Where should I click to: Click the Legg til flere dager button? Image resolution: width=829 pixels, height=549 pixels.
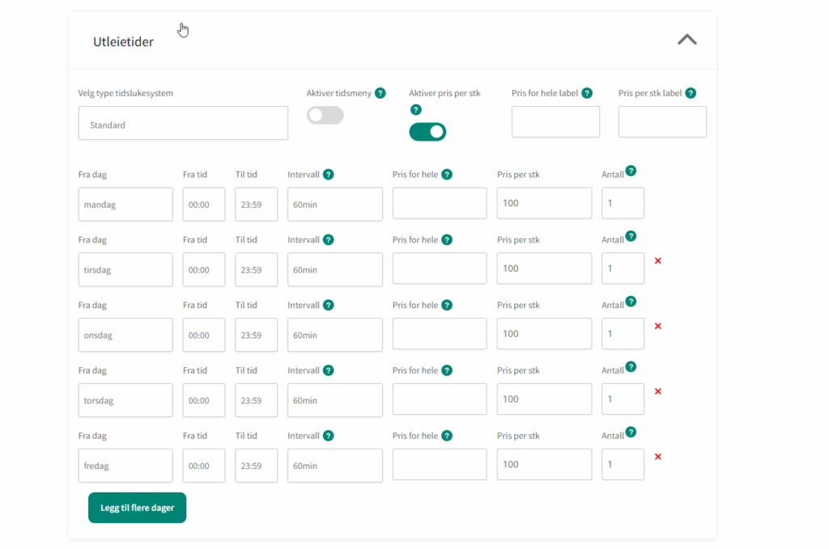[137, 508]
